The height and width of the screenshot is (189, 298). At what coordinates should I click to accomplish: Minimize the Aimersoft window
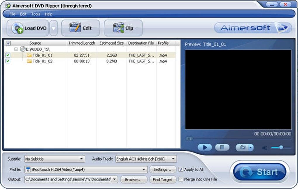(272, 4)
